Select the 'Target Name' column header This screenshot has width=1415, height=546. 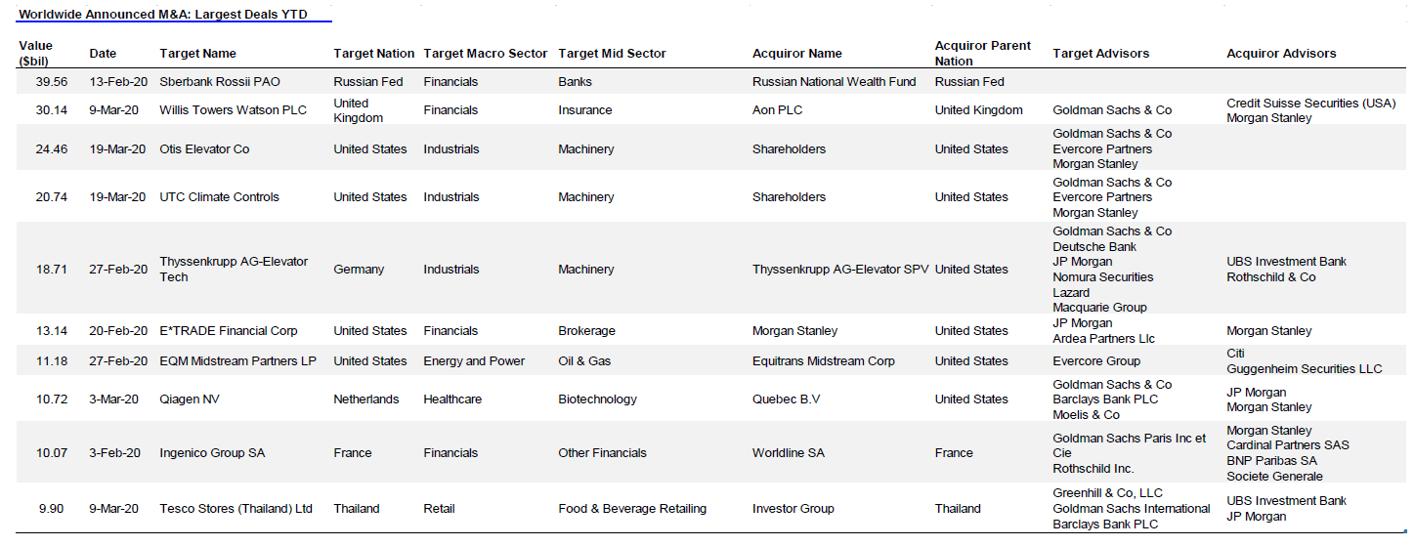coord(197,54)
